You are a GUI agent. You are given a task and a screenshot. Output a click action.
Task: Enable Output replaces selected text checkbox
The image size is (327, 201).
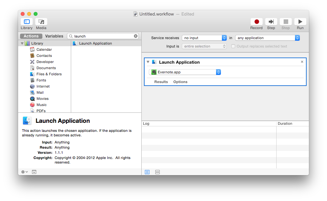[233, 46]
